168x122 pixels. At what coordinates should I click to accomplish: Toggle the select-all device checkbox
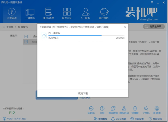(26, 36)
